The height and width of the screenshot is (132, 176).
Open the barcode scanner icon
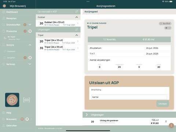pos(26,100)
